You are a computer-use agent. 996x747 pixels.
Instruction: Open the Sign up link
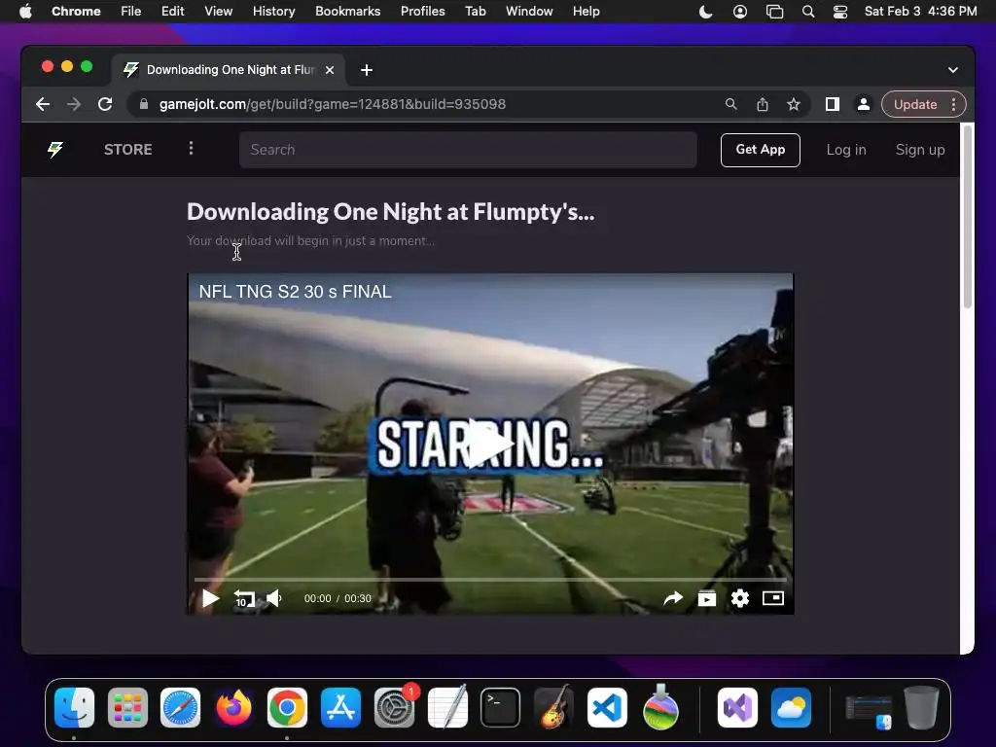click(x=920, y=150)
